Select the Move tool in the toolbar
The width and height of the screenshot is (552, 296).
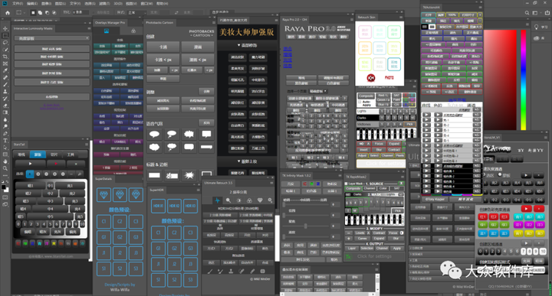[x=5, y=29]
